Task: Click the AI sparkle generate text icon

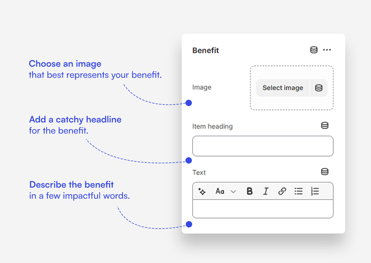Action: coord(202,191)
